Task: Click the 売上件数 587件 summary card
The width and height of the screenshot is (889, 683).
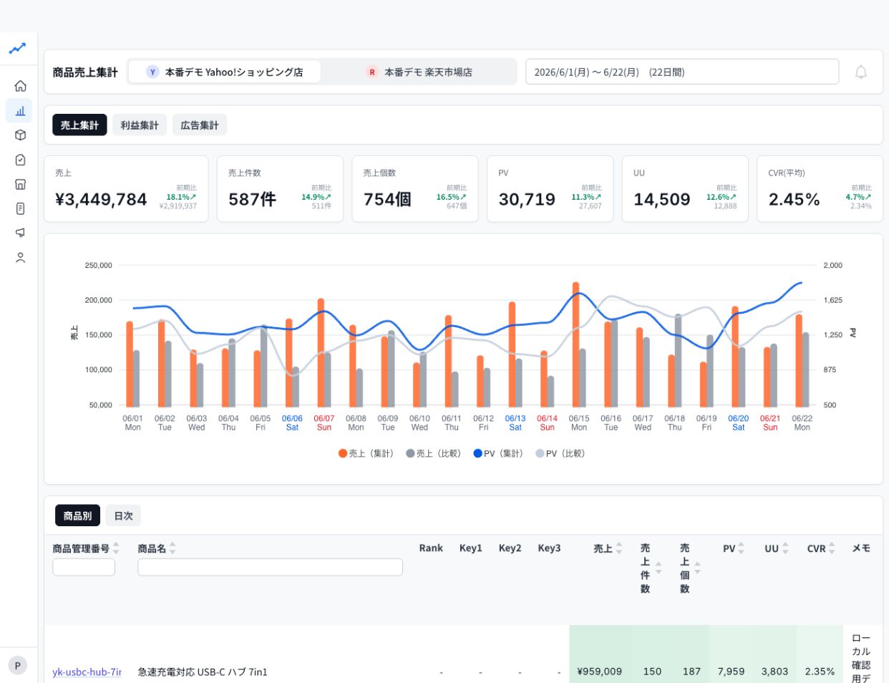Action: (280, 189)
